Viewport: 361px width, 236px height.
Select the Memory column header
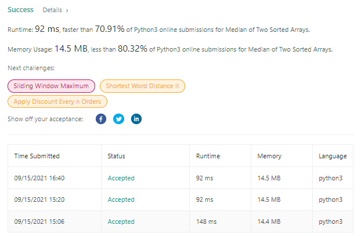click(269, 156)
